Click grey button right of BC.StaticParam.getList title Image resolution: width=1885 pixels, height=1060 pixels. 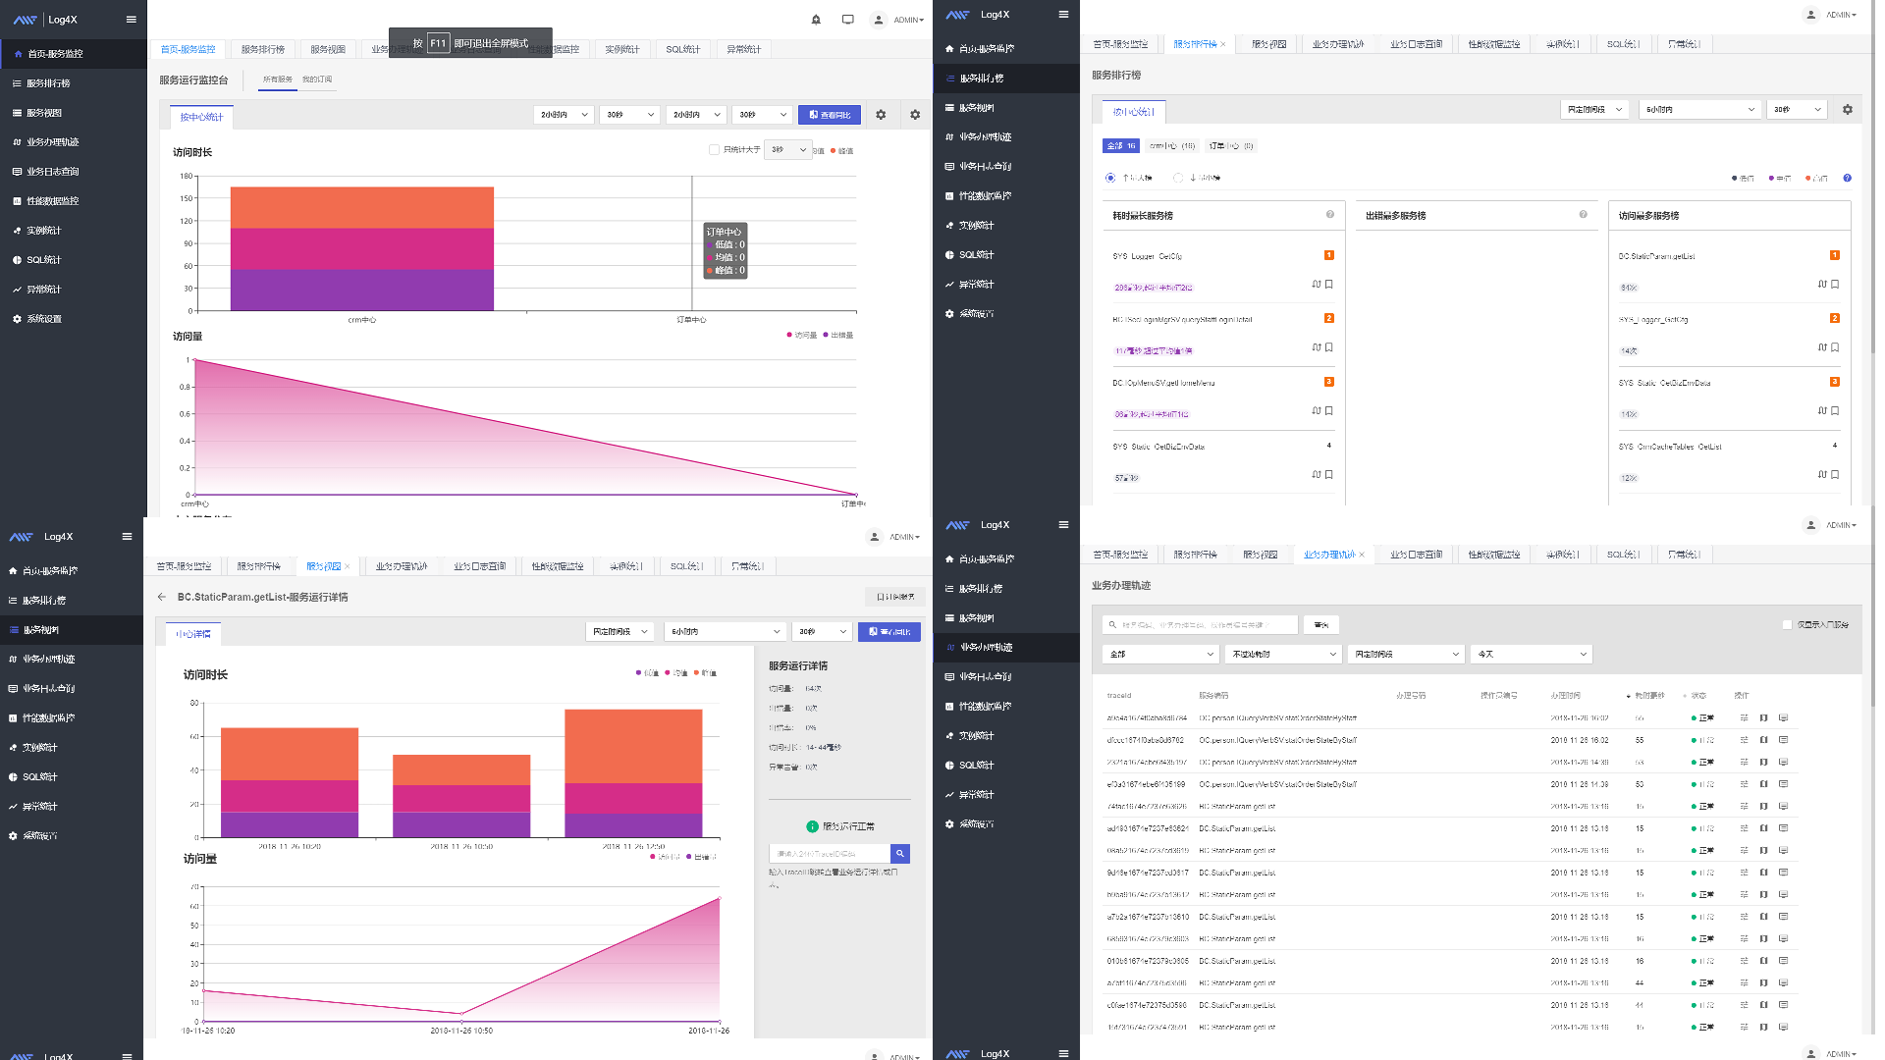(895, 597)
